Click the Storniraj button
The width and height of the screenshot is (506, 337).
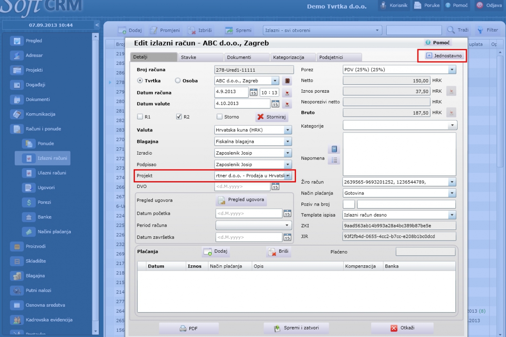tap(272, 117)
